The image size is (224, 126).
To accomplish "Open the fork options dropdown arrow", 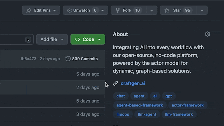I will tap(151, 11).
